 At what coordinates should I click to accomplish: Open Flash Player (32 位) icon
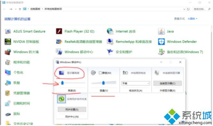pos(59,31)
